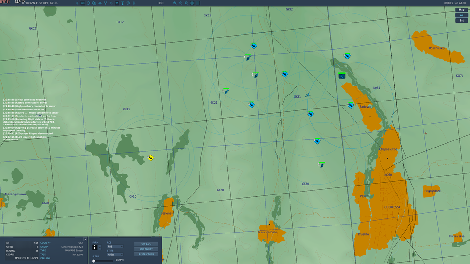Viewport: 470px width, 264px height.
Task: Click the CHERKESSK city label
Action: click(392, 207)
